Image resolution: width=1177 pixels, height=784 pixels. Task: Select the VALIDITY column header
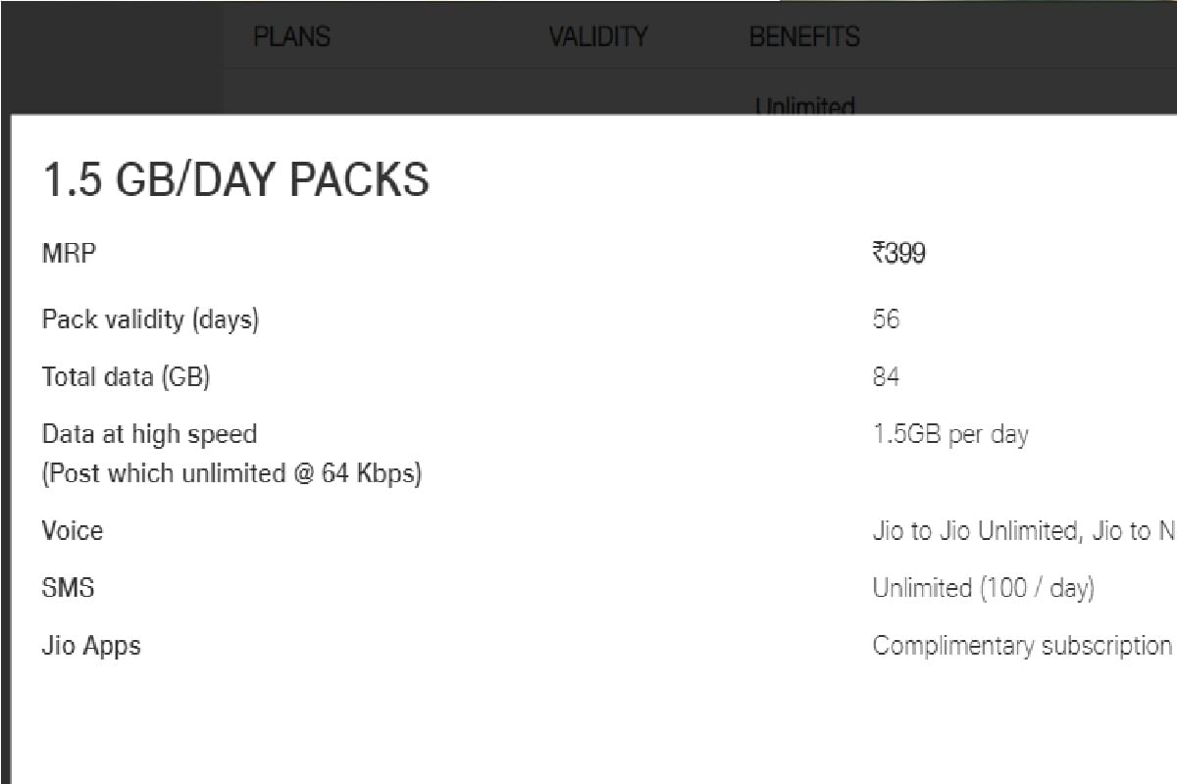[x=597, y=37]
